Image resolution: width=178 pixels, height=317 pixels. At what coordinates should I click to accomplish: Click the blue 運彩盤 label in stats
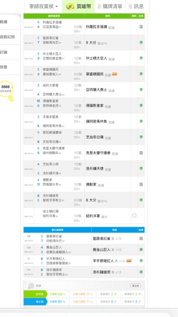35,302
